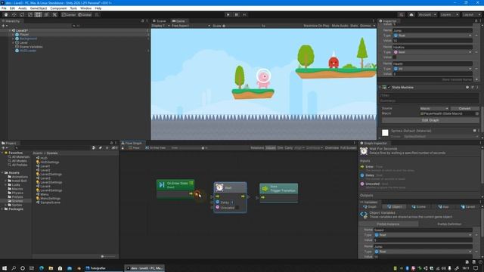Toggle Stats in Game view
Viewport: 484px width, 272px height.
point(354,26)
